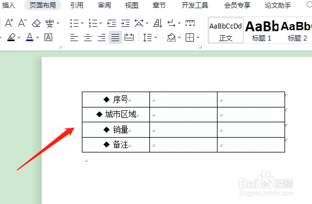Viewport: 312px width, 204px height.
Task: Switch to the 页面布局 tab
Action: pyautogui.click(x=43, y=5)
